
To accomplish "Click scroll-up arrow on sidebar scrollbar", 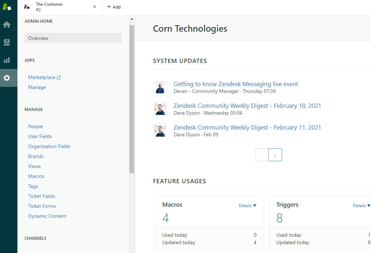I will tap(132, 19).
